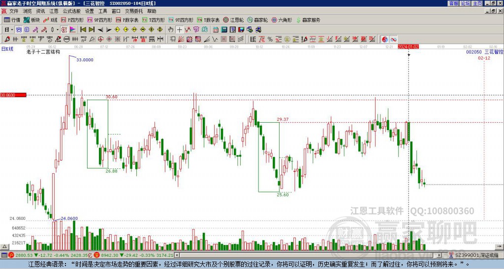Click the calendar date icon

(216, 30)
